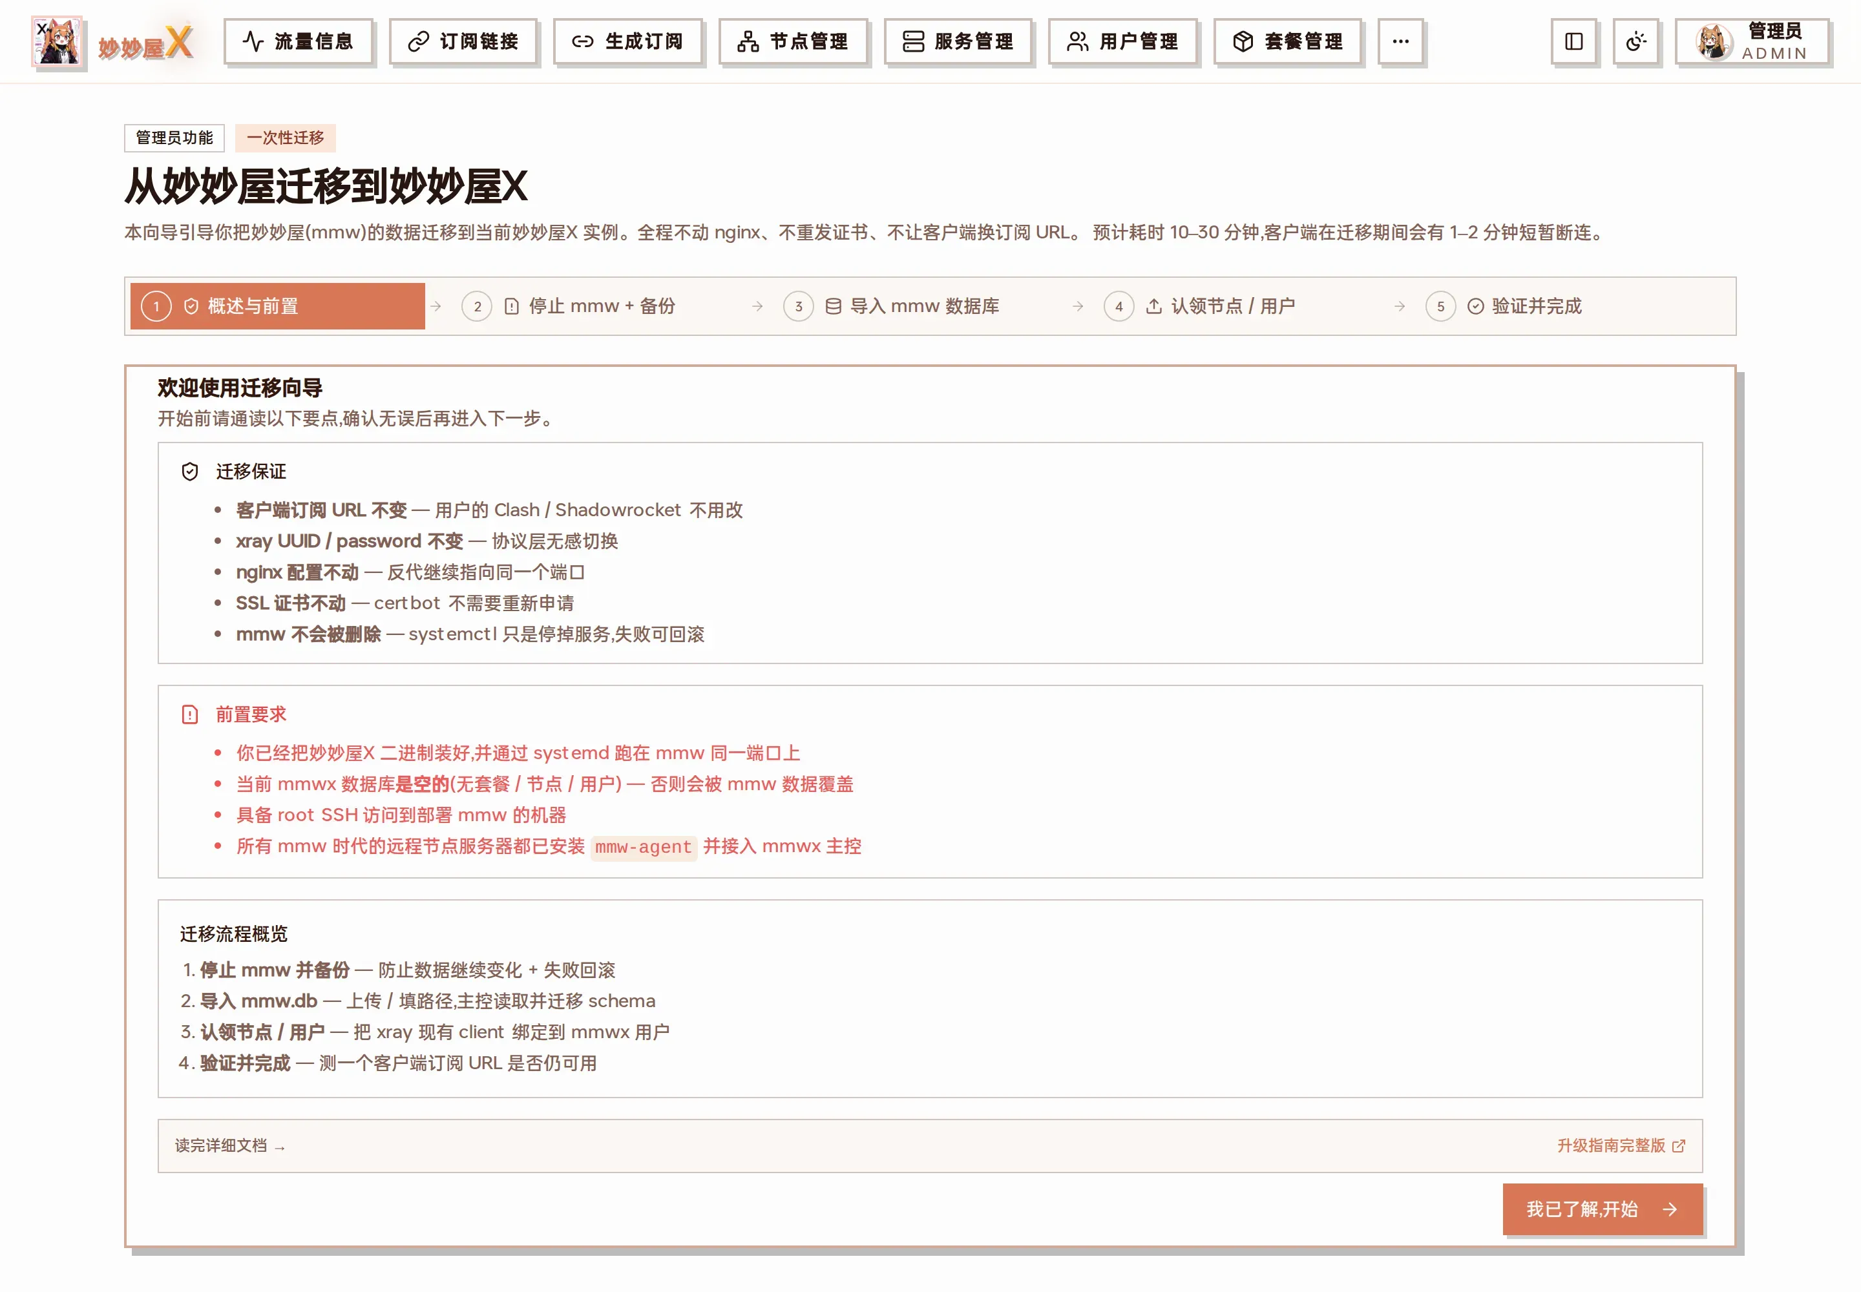This screenshot has width=1861, height=1292.
Task: Click the 读完详细文档 text
Action: click(230, 1145)
